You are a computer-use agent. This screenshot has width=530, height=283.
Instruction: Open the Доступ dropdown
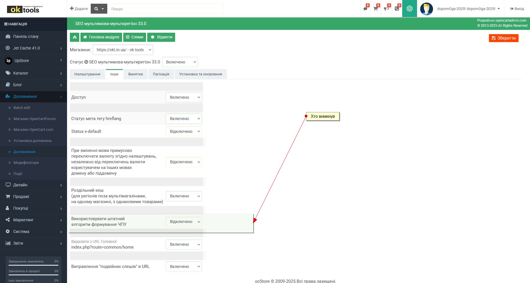point(184,97)
